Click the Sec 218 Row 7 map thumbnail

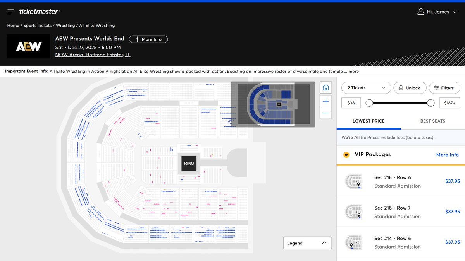pyautogui.click(x=353, y=212)
